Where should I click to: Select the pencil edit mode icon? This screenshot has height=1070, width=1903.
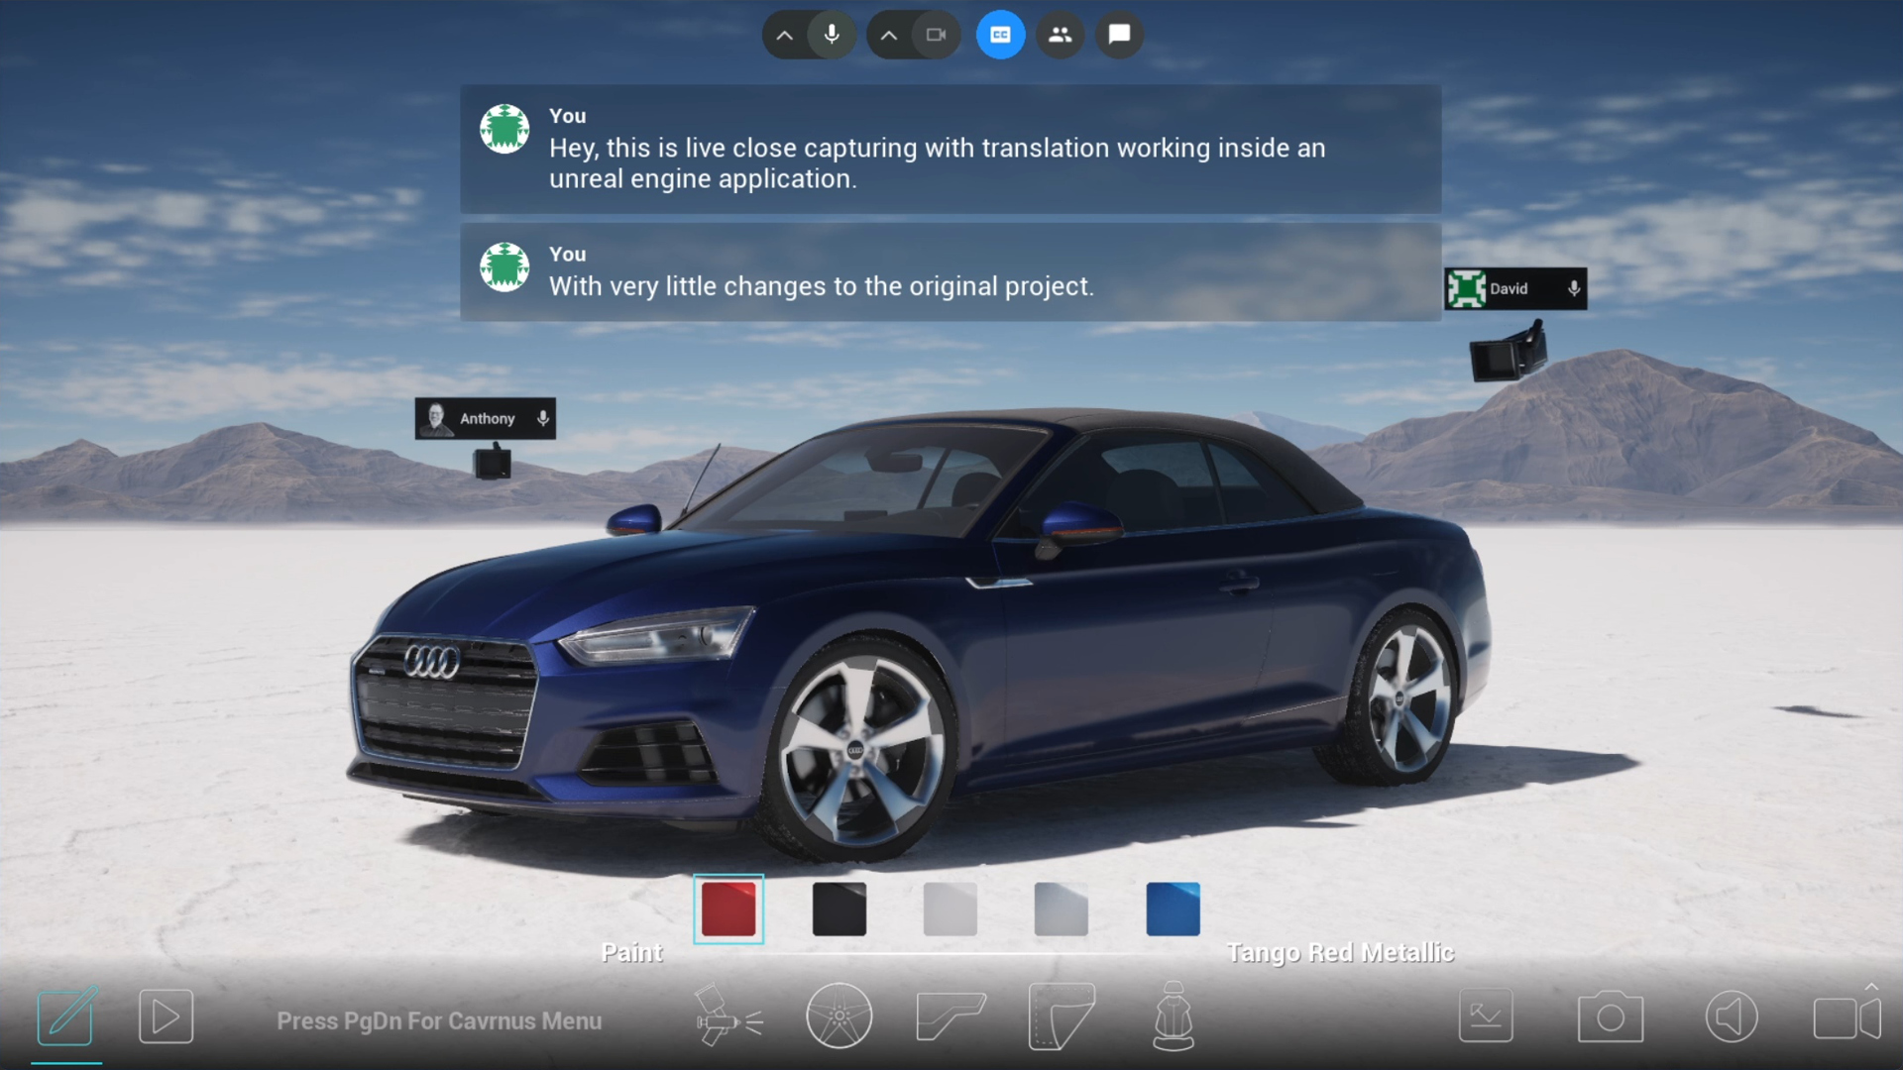click(x=66, y=1016)
